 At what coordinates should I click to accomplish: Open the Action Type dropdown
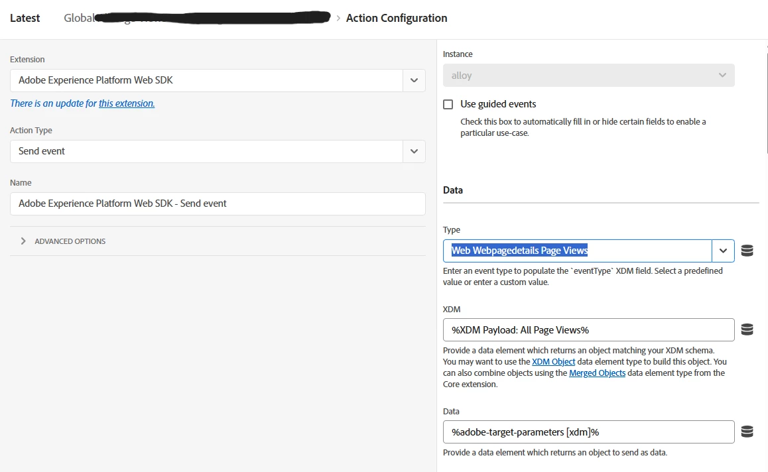(414, 151)
